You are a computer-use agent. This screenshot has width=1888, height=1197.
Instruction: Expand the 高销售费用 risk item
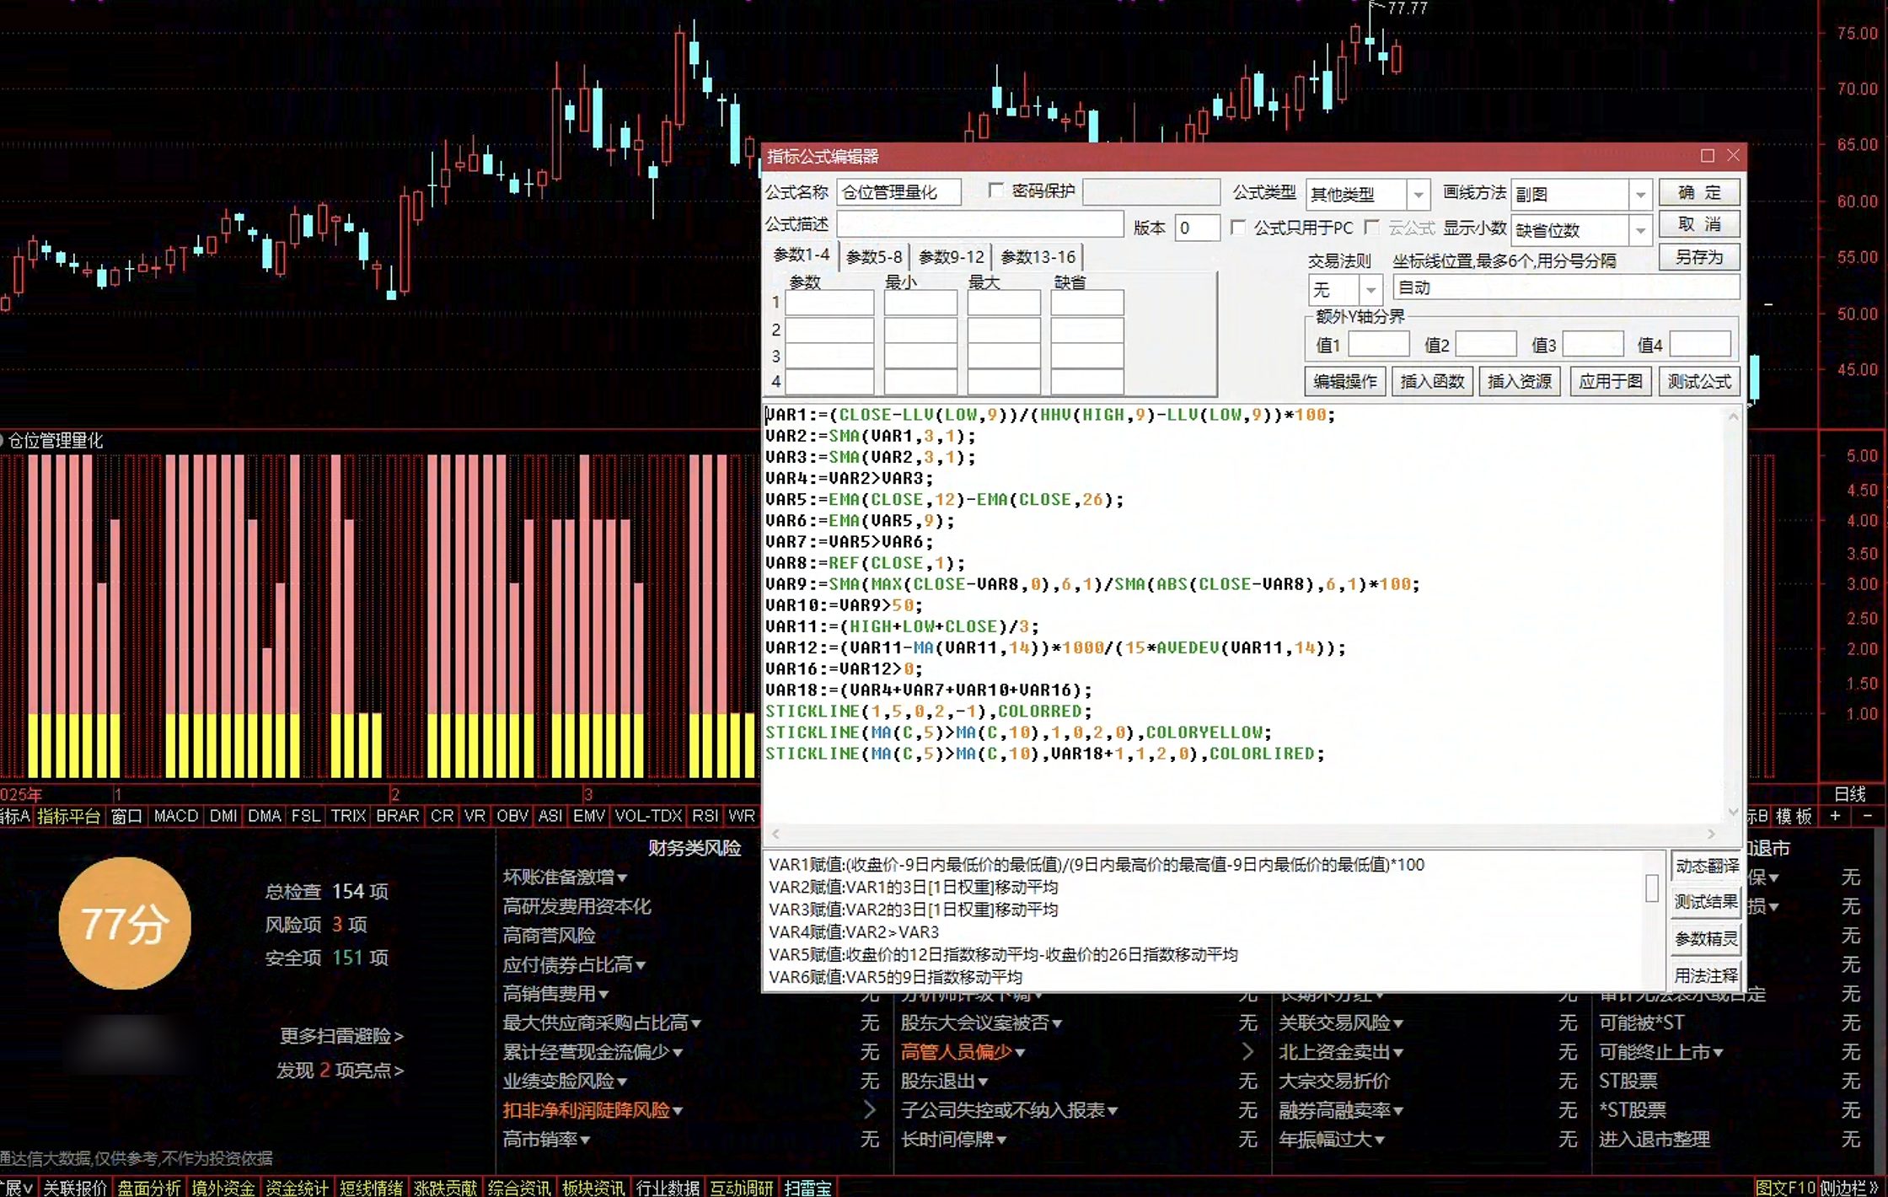tap(603, 995)
